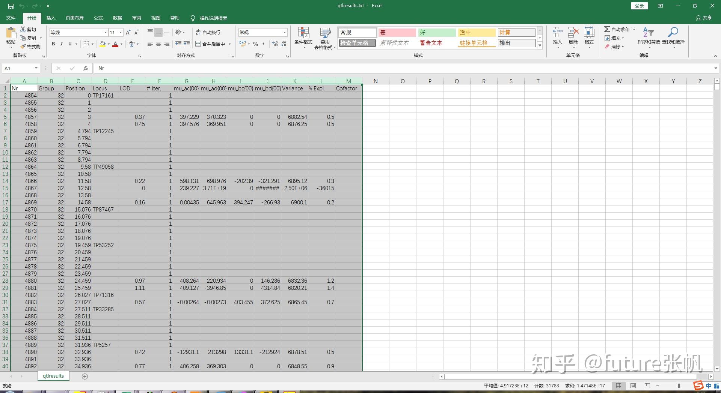Switch to Page Layout view in status bar
Viewport: 721px width, 393px height.
coord(633,385)
